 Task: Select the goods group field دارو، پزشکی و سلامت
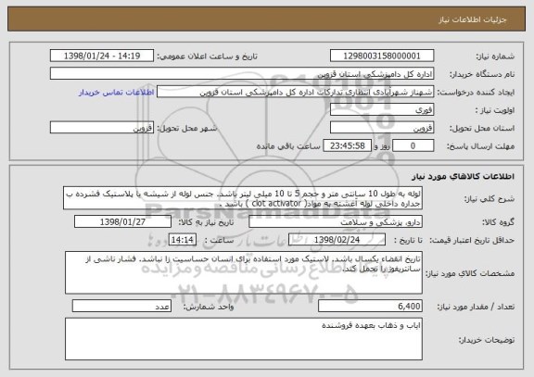point(336,221)
